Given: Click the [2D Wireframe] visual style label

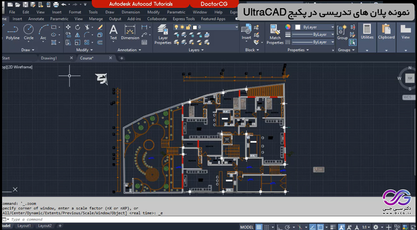Looking at the screenshot, I should [20, 67].
